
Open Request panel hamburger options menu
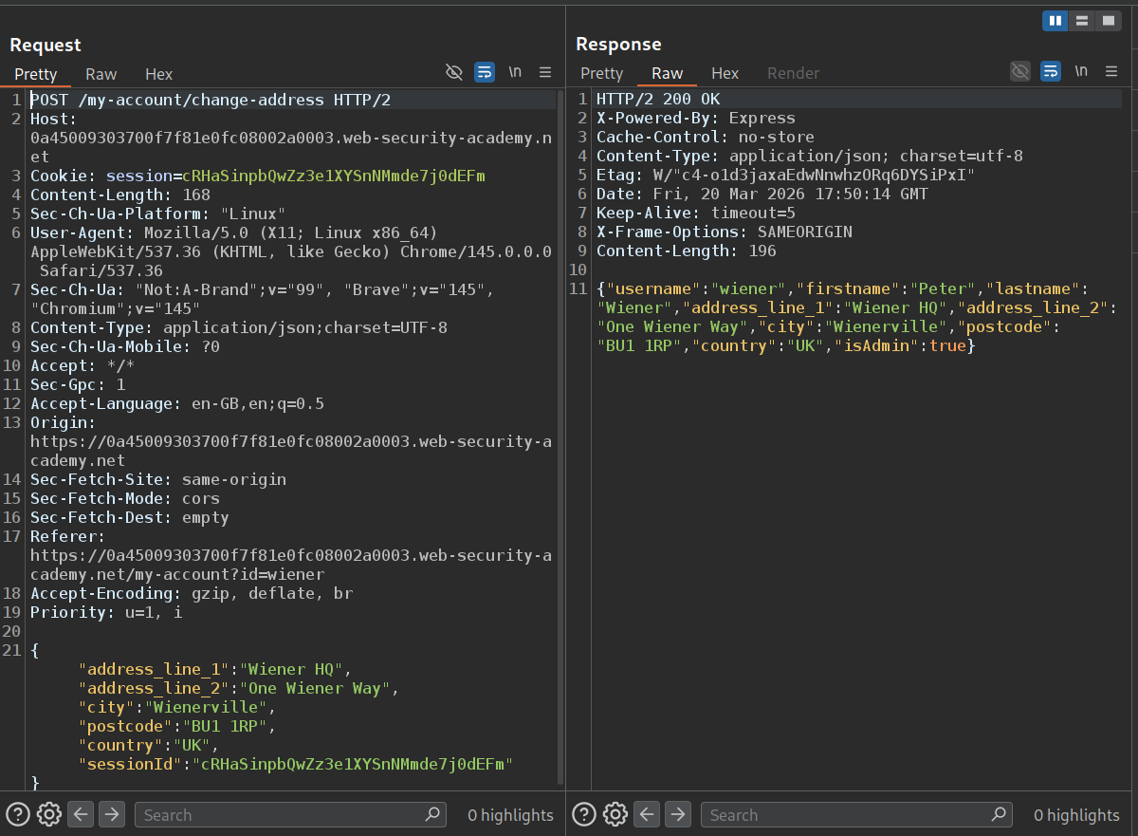tap(545, 72)
